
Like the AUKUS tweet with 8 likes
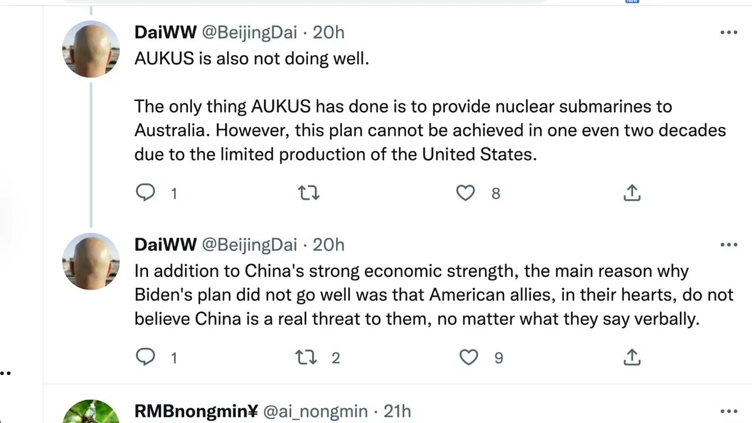465,193
